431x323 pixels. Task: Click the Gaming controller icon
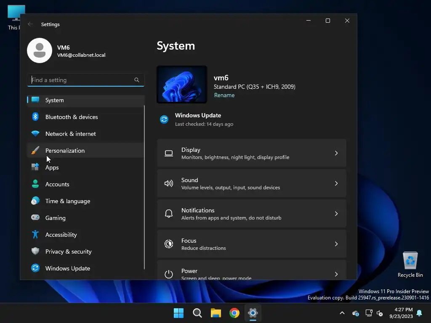click(x=35, y=217)
